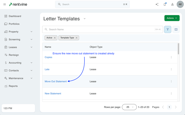This screenshot has width=185, height=115.
Task: Toggle the filter funnel button
Action: [x=168, y=29]
